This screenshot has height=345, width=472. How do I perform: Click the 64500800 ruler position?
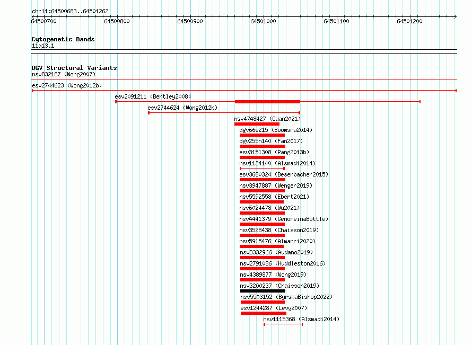[x=117, y=21]
